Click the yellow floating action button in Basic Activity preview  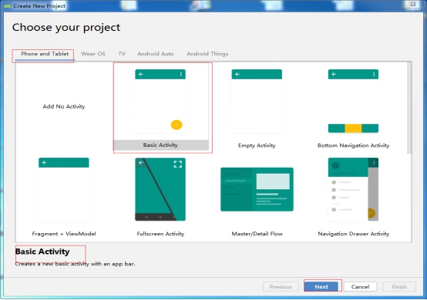(x=177, y=125)
